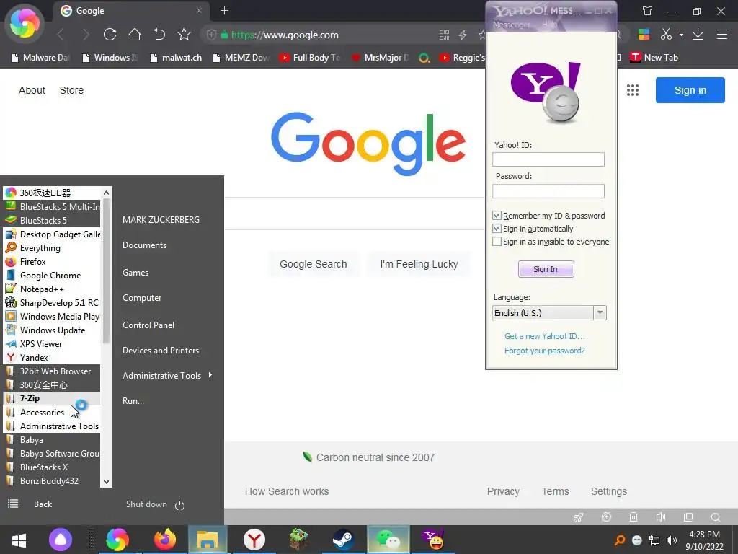Open Devices and Printers entry
The height and width of the screenshot is (554, 738).
(161, 351)
